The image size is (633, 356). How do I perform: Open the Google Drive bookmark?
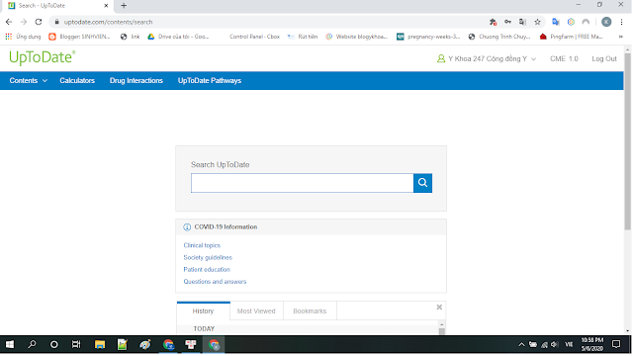(x=178, y=37)
